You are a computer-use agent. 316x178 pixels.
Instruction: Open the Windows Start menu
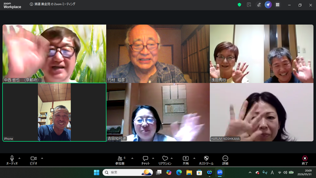tap(97, 173)
